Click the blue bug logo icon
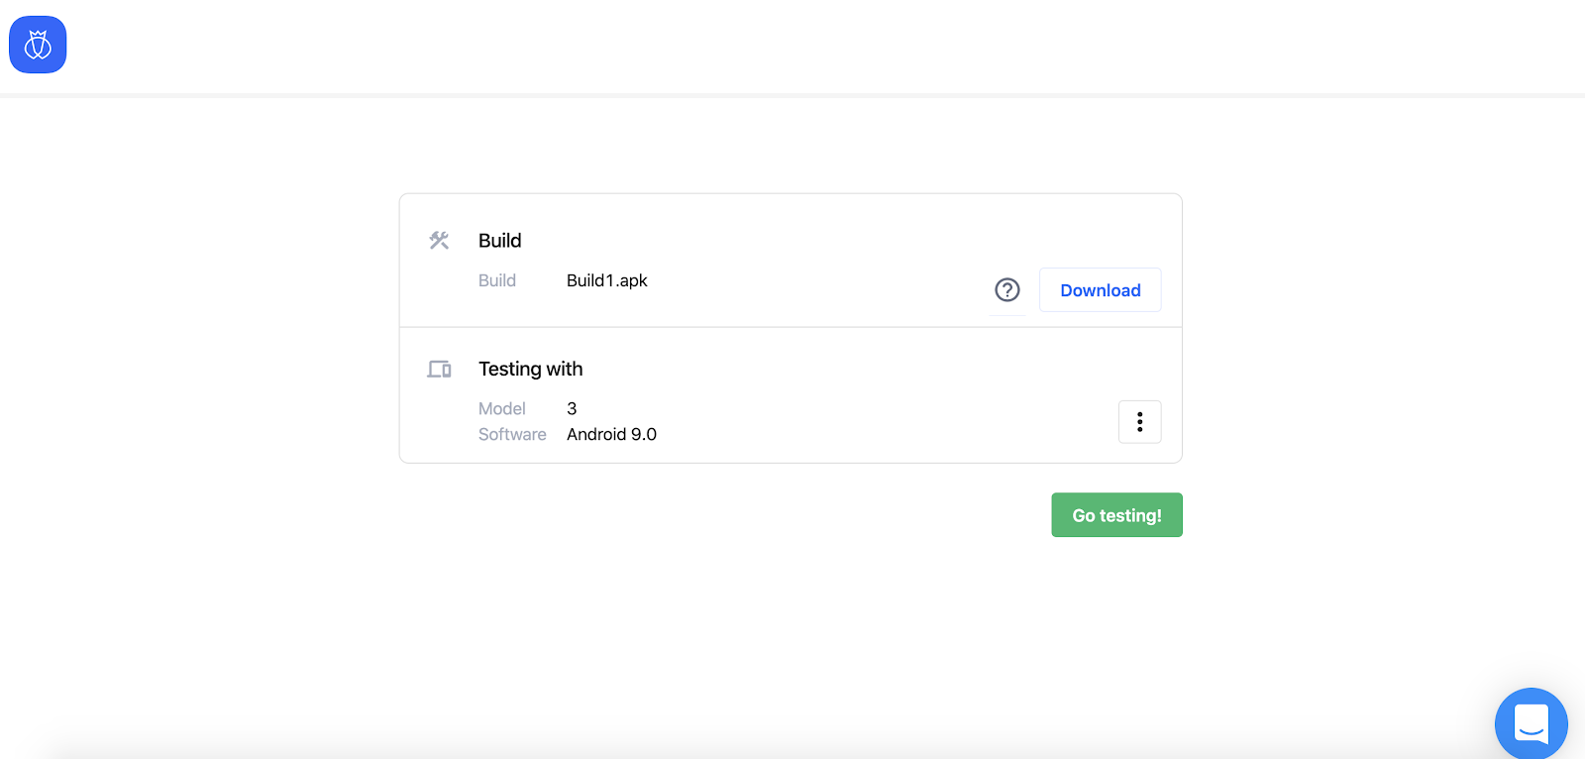 (x=38, y=44)
